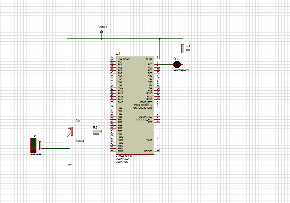
Task: Click the D1 reference label
Action: click(175, 59)
